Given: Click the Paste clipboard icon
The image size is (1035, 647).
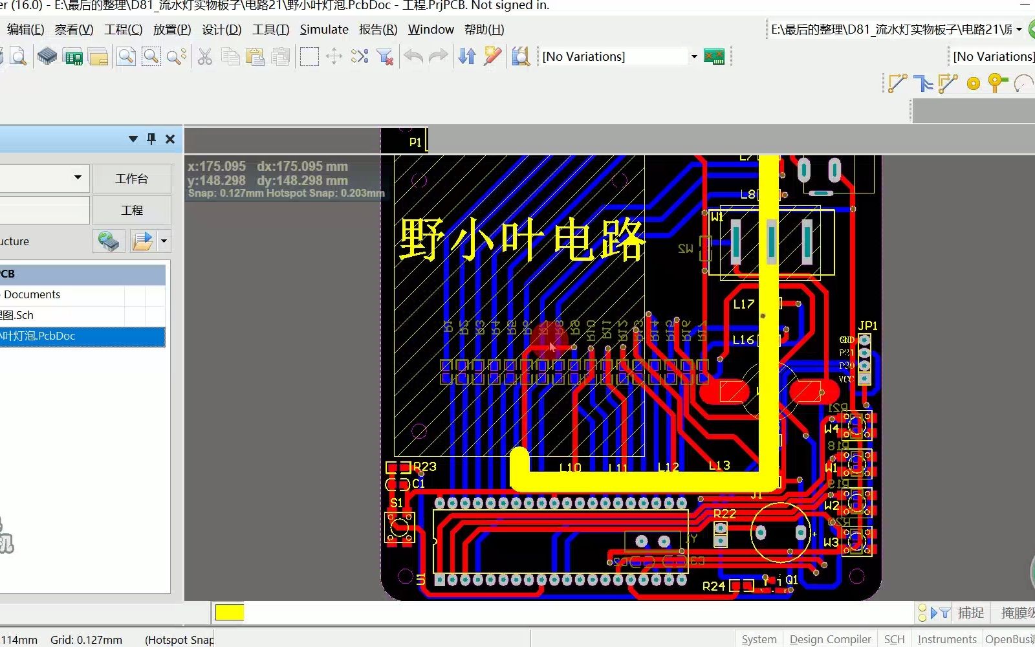Looking at the screenshot, I should click(x=256, y=57).
